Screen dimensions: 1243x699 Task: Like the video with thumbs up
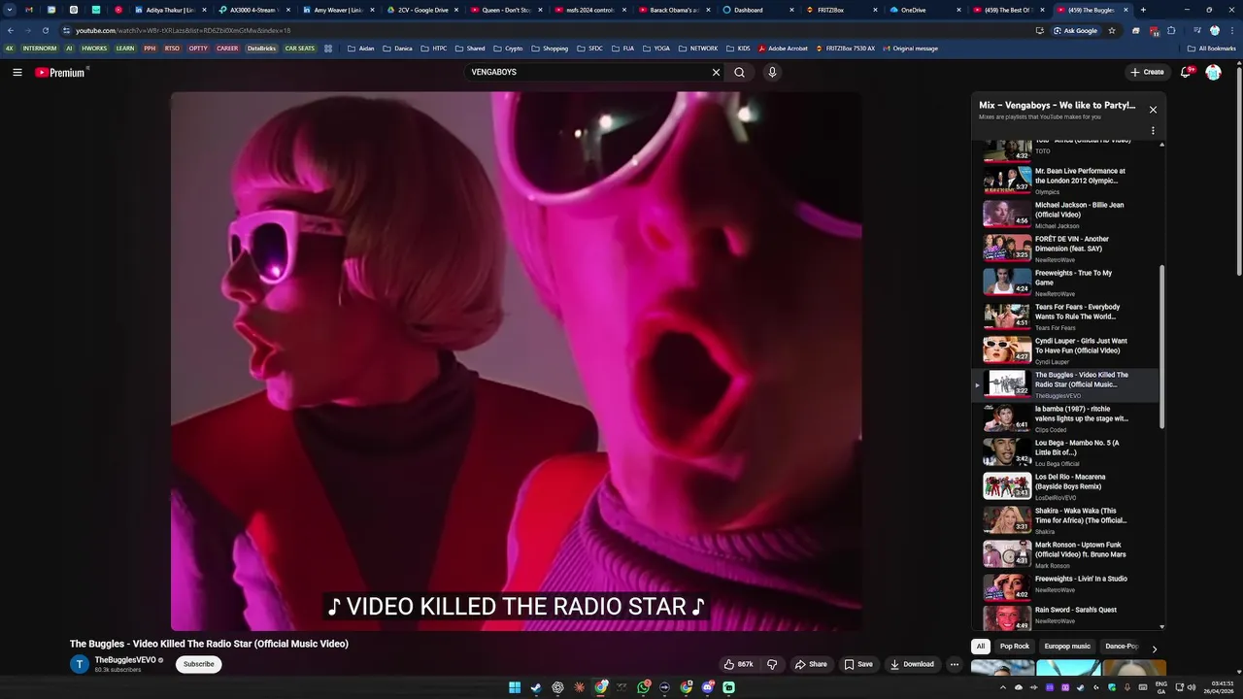click(739, 664)
